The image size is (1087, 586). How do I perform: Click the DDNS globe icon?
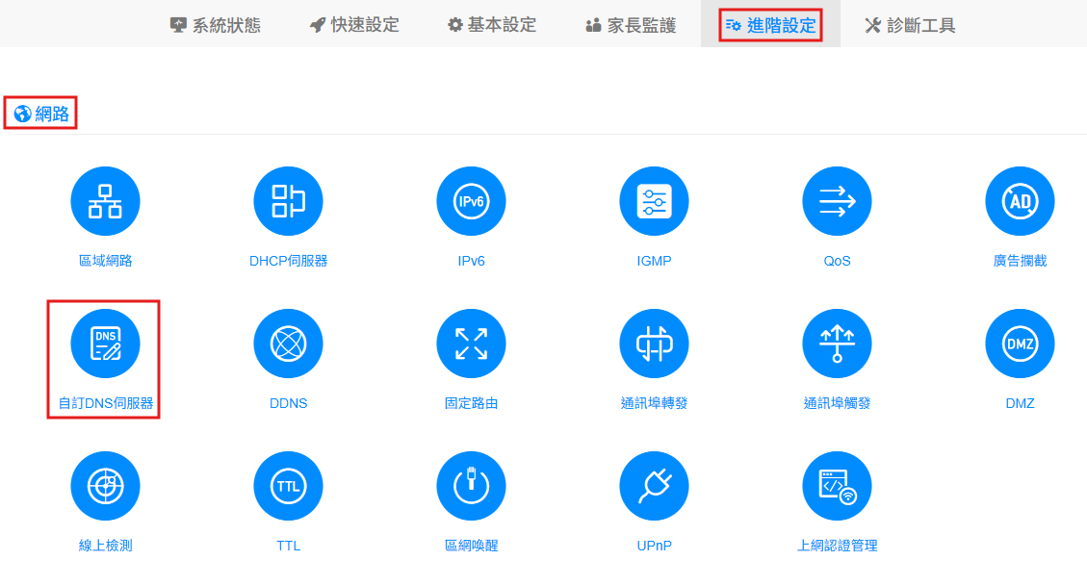(288, 344)
